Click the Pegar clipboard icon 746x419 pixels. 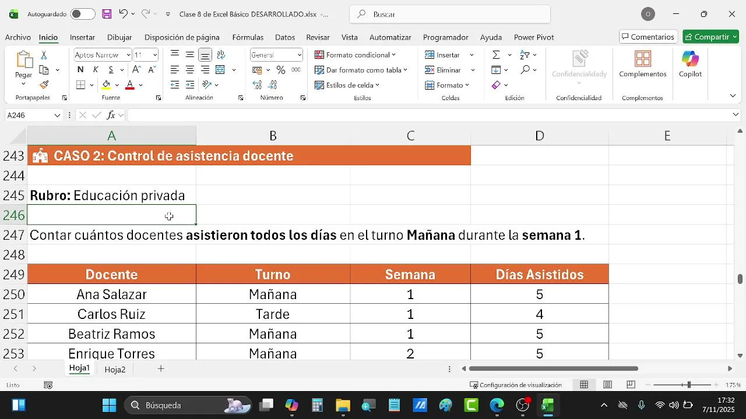24,61
